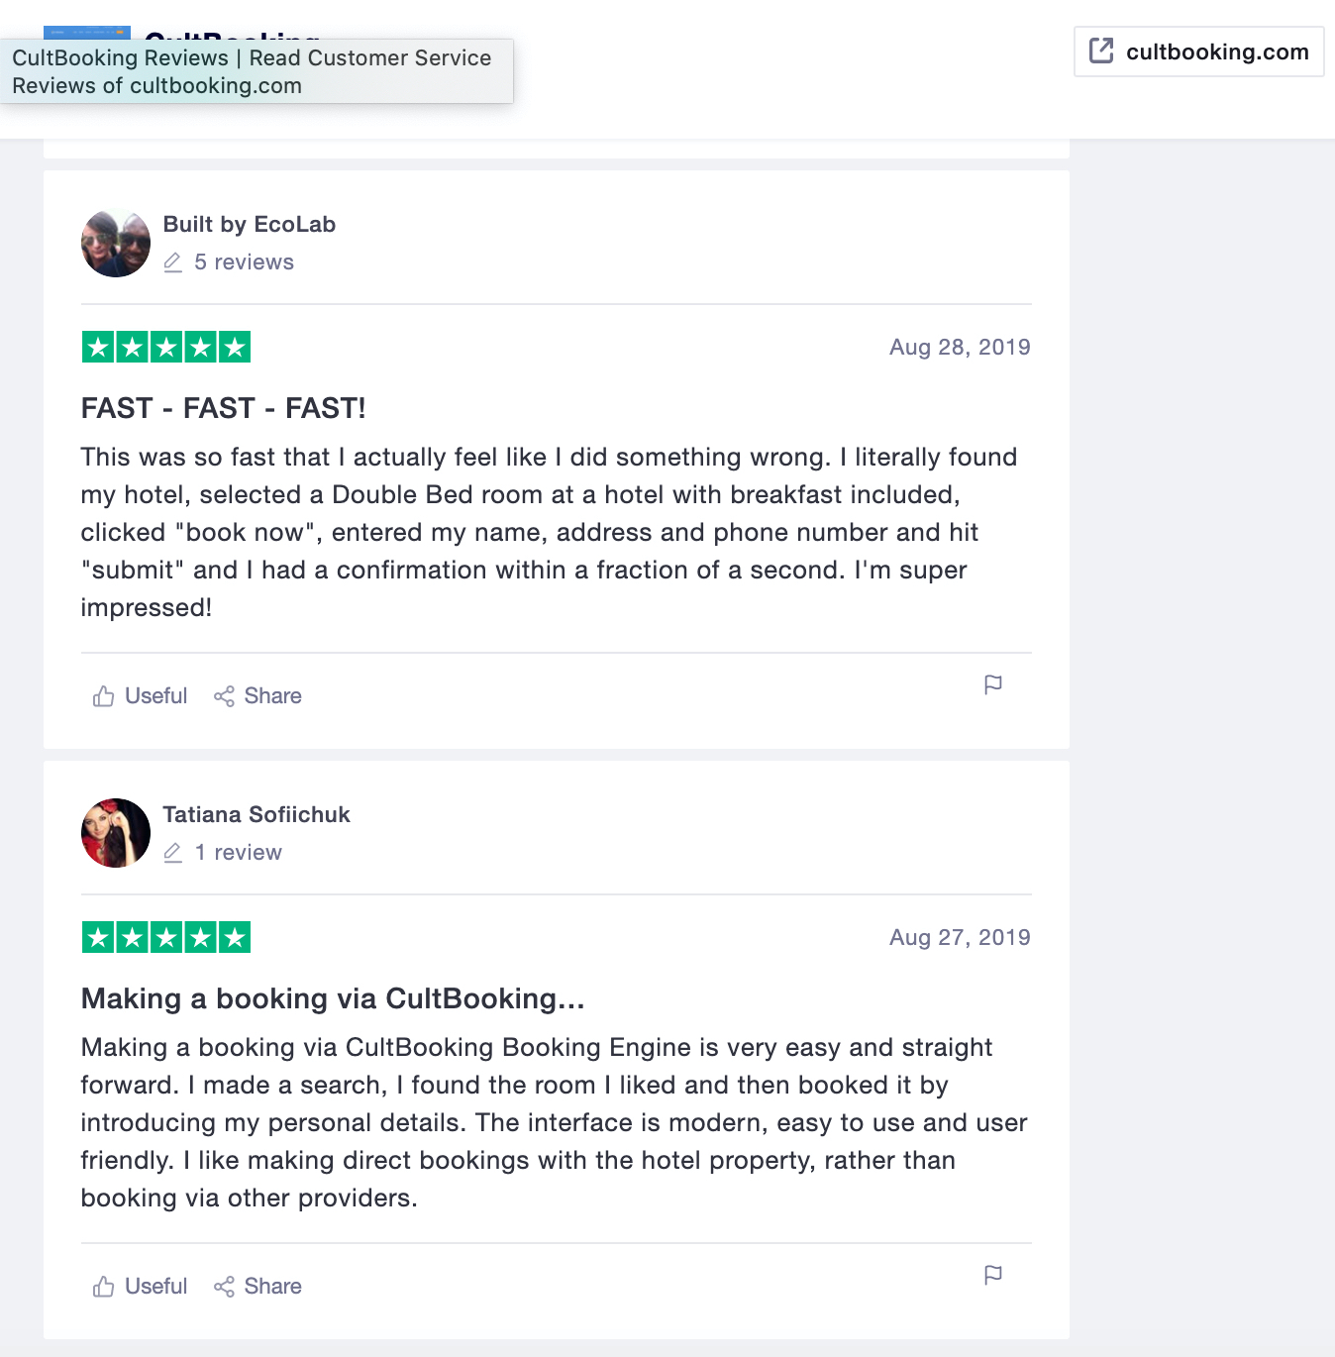Viewport: 1335px width, 1357px height.
Task: Click Useful under Tatiana's review
Action: coord(154,1286)
